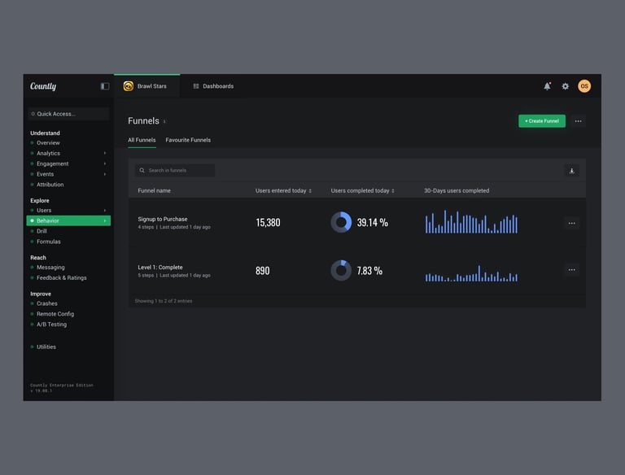Open Attribution in the sidebar
This screenshot has width=625, height=475.
pos(50,185)
